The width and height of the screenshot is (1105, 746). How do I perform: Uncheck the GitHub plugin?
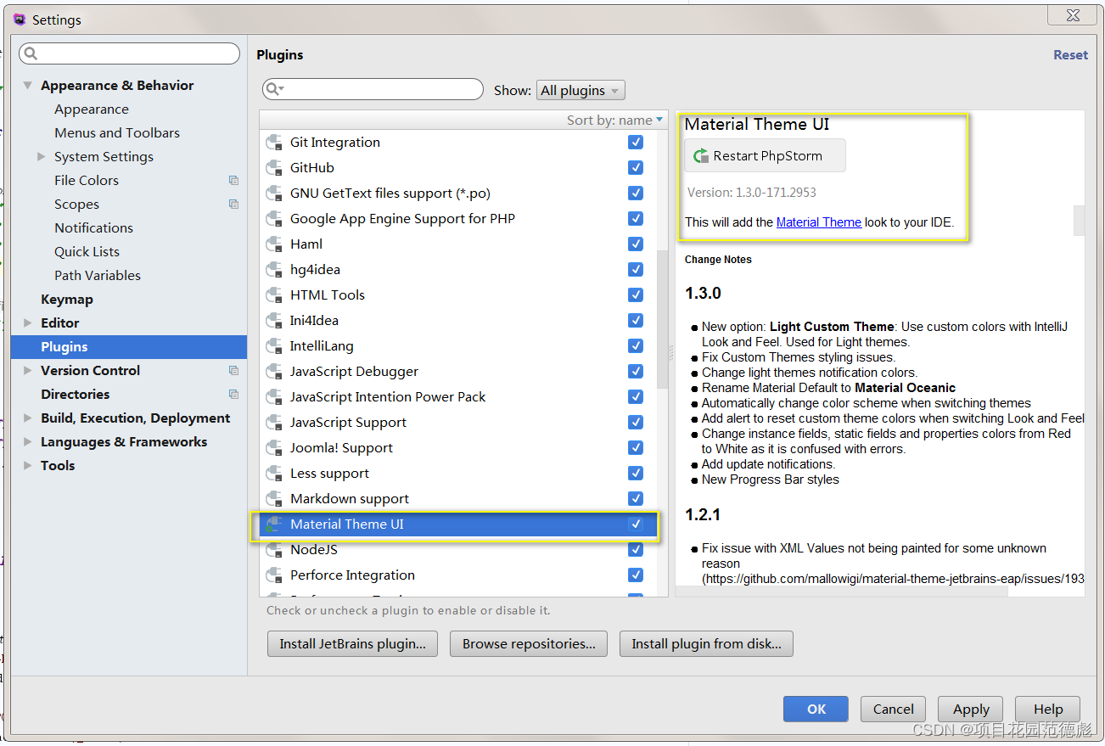[636, 168]
